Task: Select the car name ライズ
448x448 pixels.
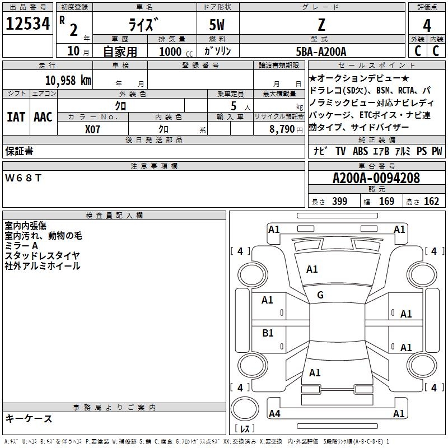Action: pos(143,25)
